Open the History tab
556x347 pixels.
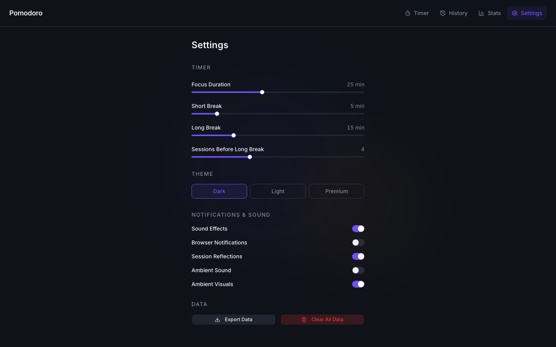(x=454, y=13)
